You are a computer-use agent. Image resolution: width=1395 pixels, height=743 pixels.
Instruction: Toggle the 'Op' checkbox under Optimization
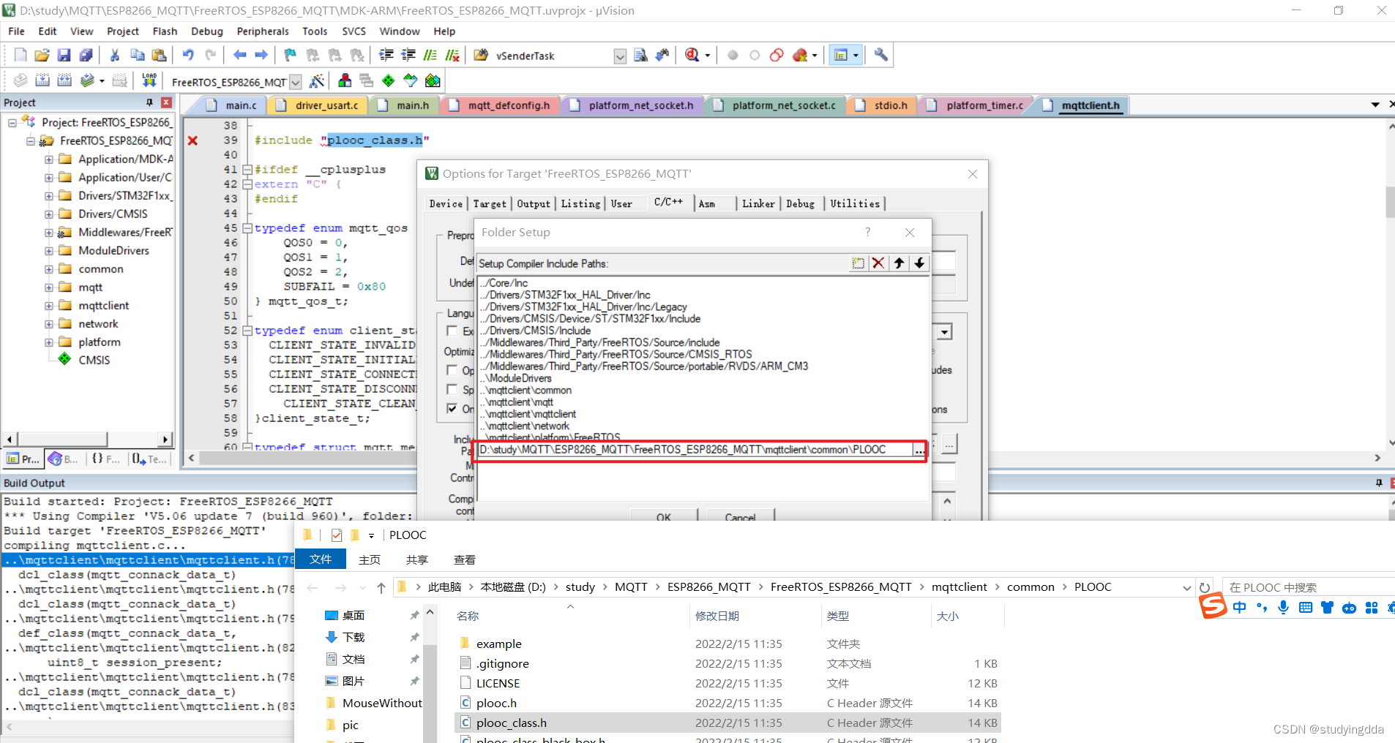point(452,371)
